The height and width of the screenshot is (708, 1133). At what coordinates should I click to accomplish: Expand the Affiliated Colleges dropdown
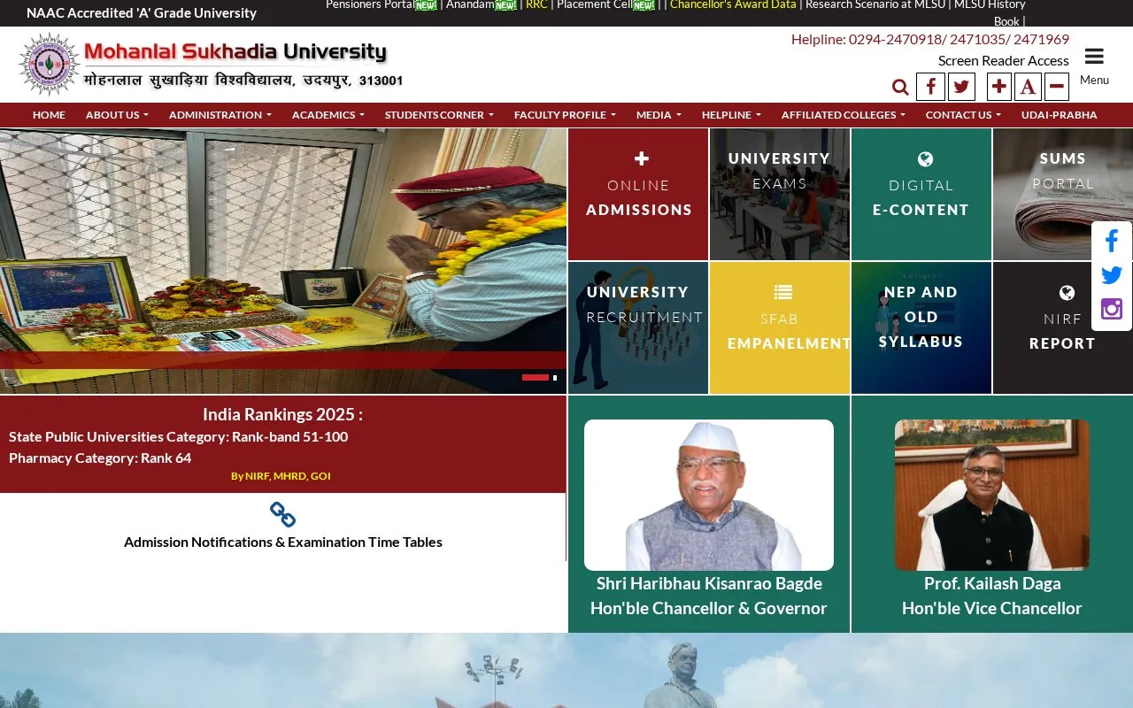click(x=844, y=115)
